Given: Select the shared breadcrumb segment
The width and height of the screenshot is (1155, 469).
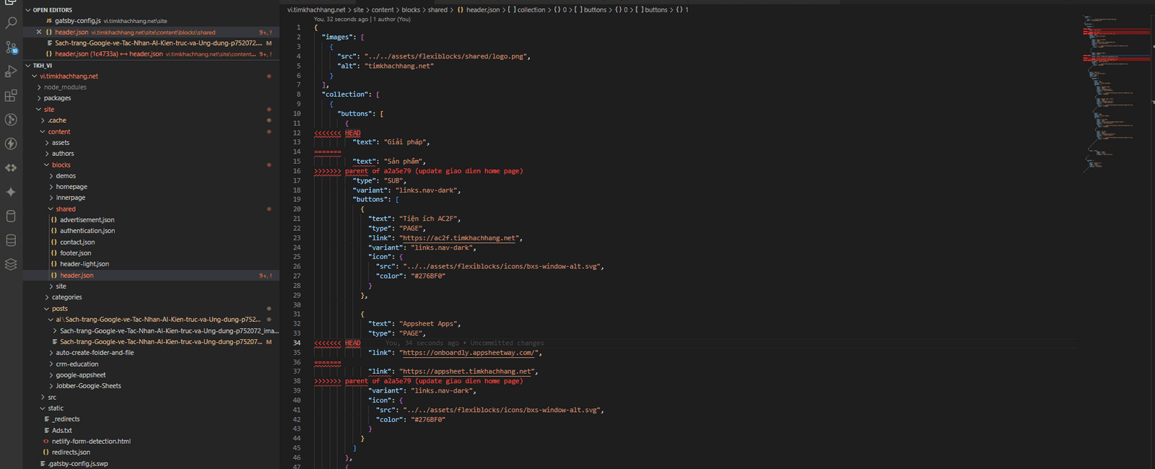Looking at the screenshot, I should pos(437,10).
